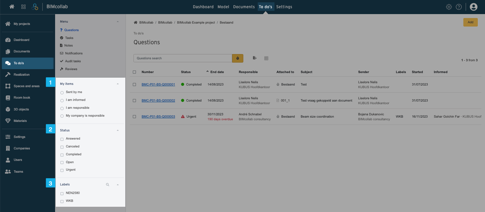Viewport: 485px width, 212px height.
Task: Click the search filter button beside search box
Action: (238, 58)
